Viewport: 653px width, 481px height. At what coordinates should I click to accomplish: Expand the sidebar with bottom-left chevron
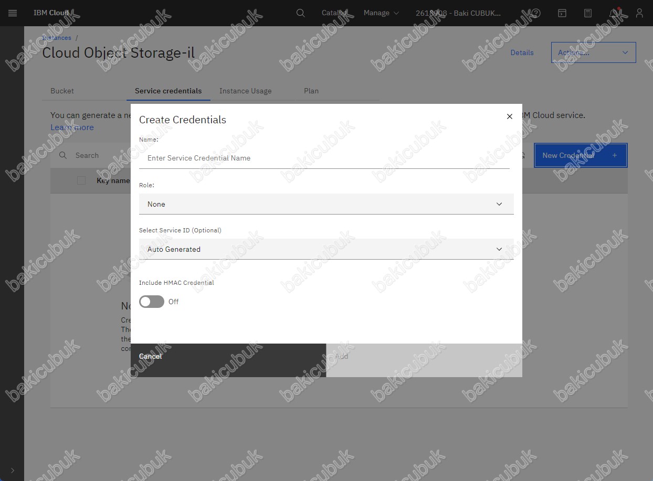pos(13,470)
